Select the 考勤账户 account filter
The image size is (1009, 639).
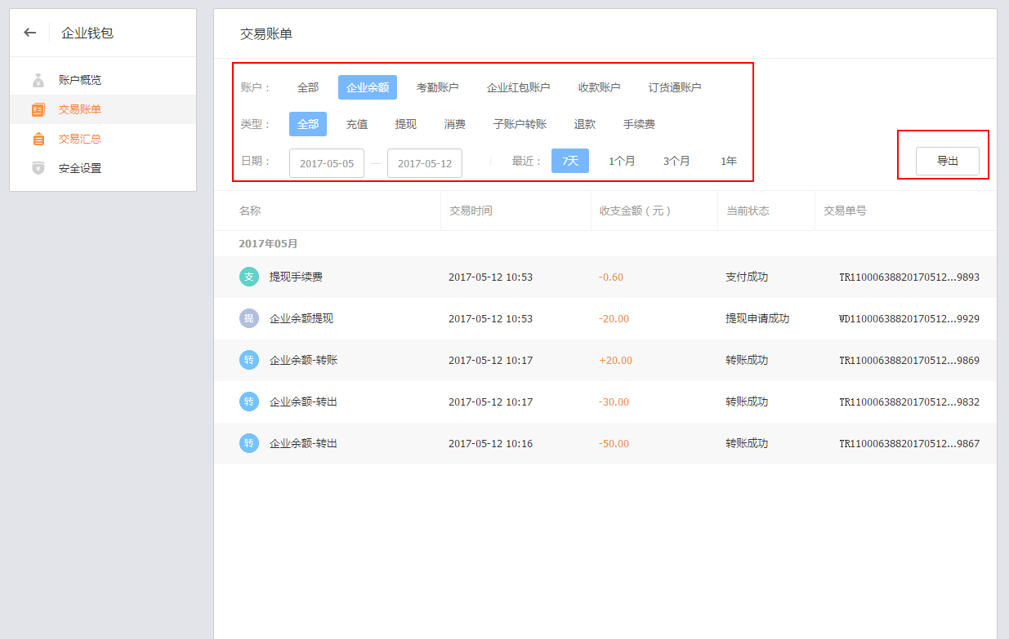point(437,87)
